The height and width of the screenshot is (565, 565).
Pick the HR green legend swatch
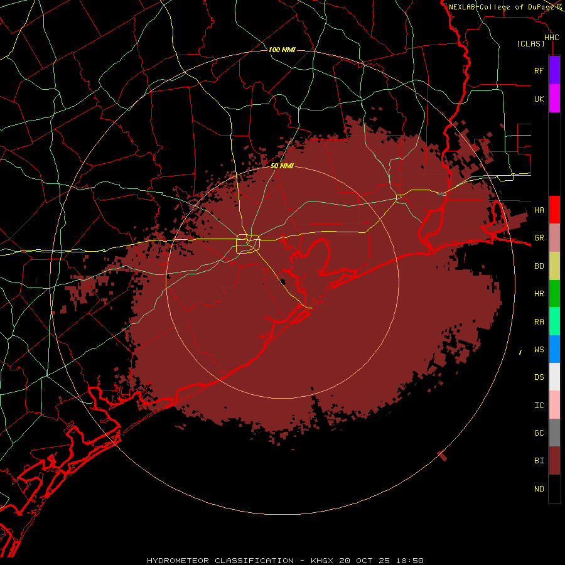coord(554,294)
